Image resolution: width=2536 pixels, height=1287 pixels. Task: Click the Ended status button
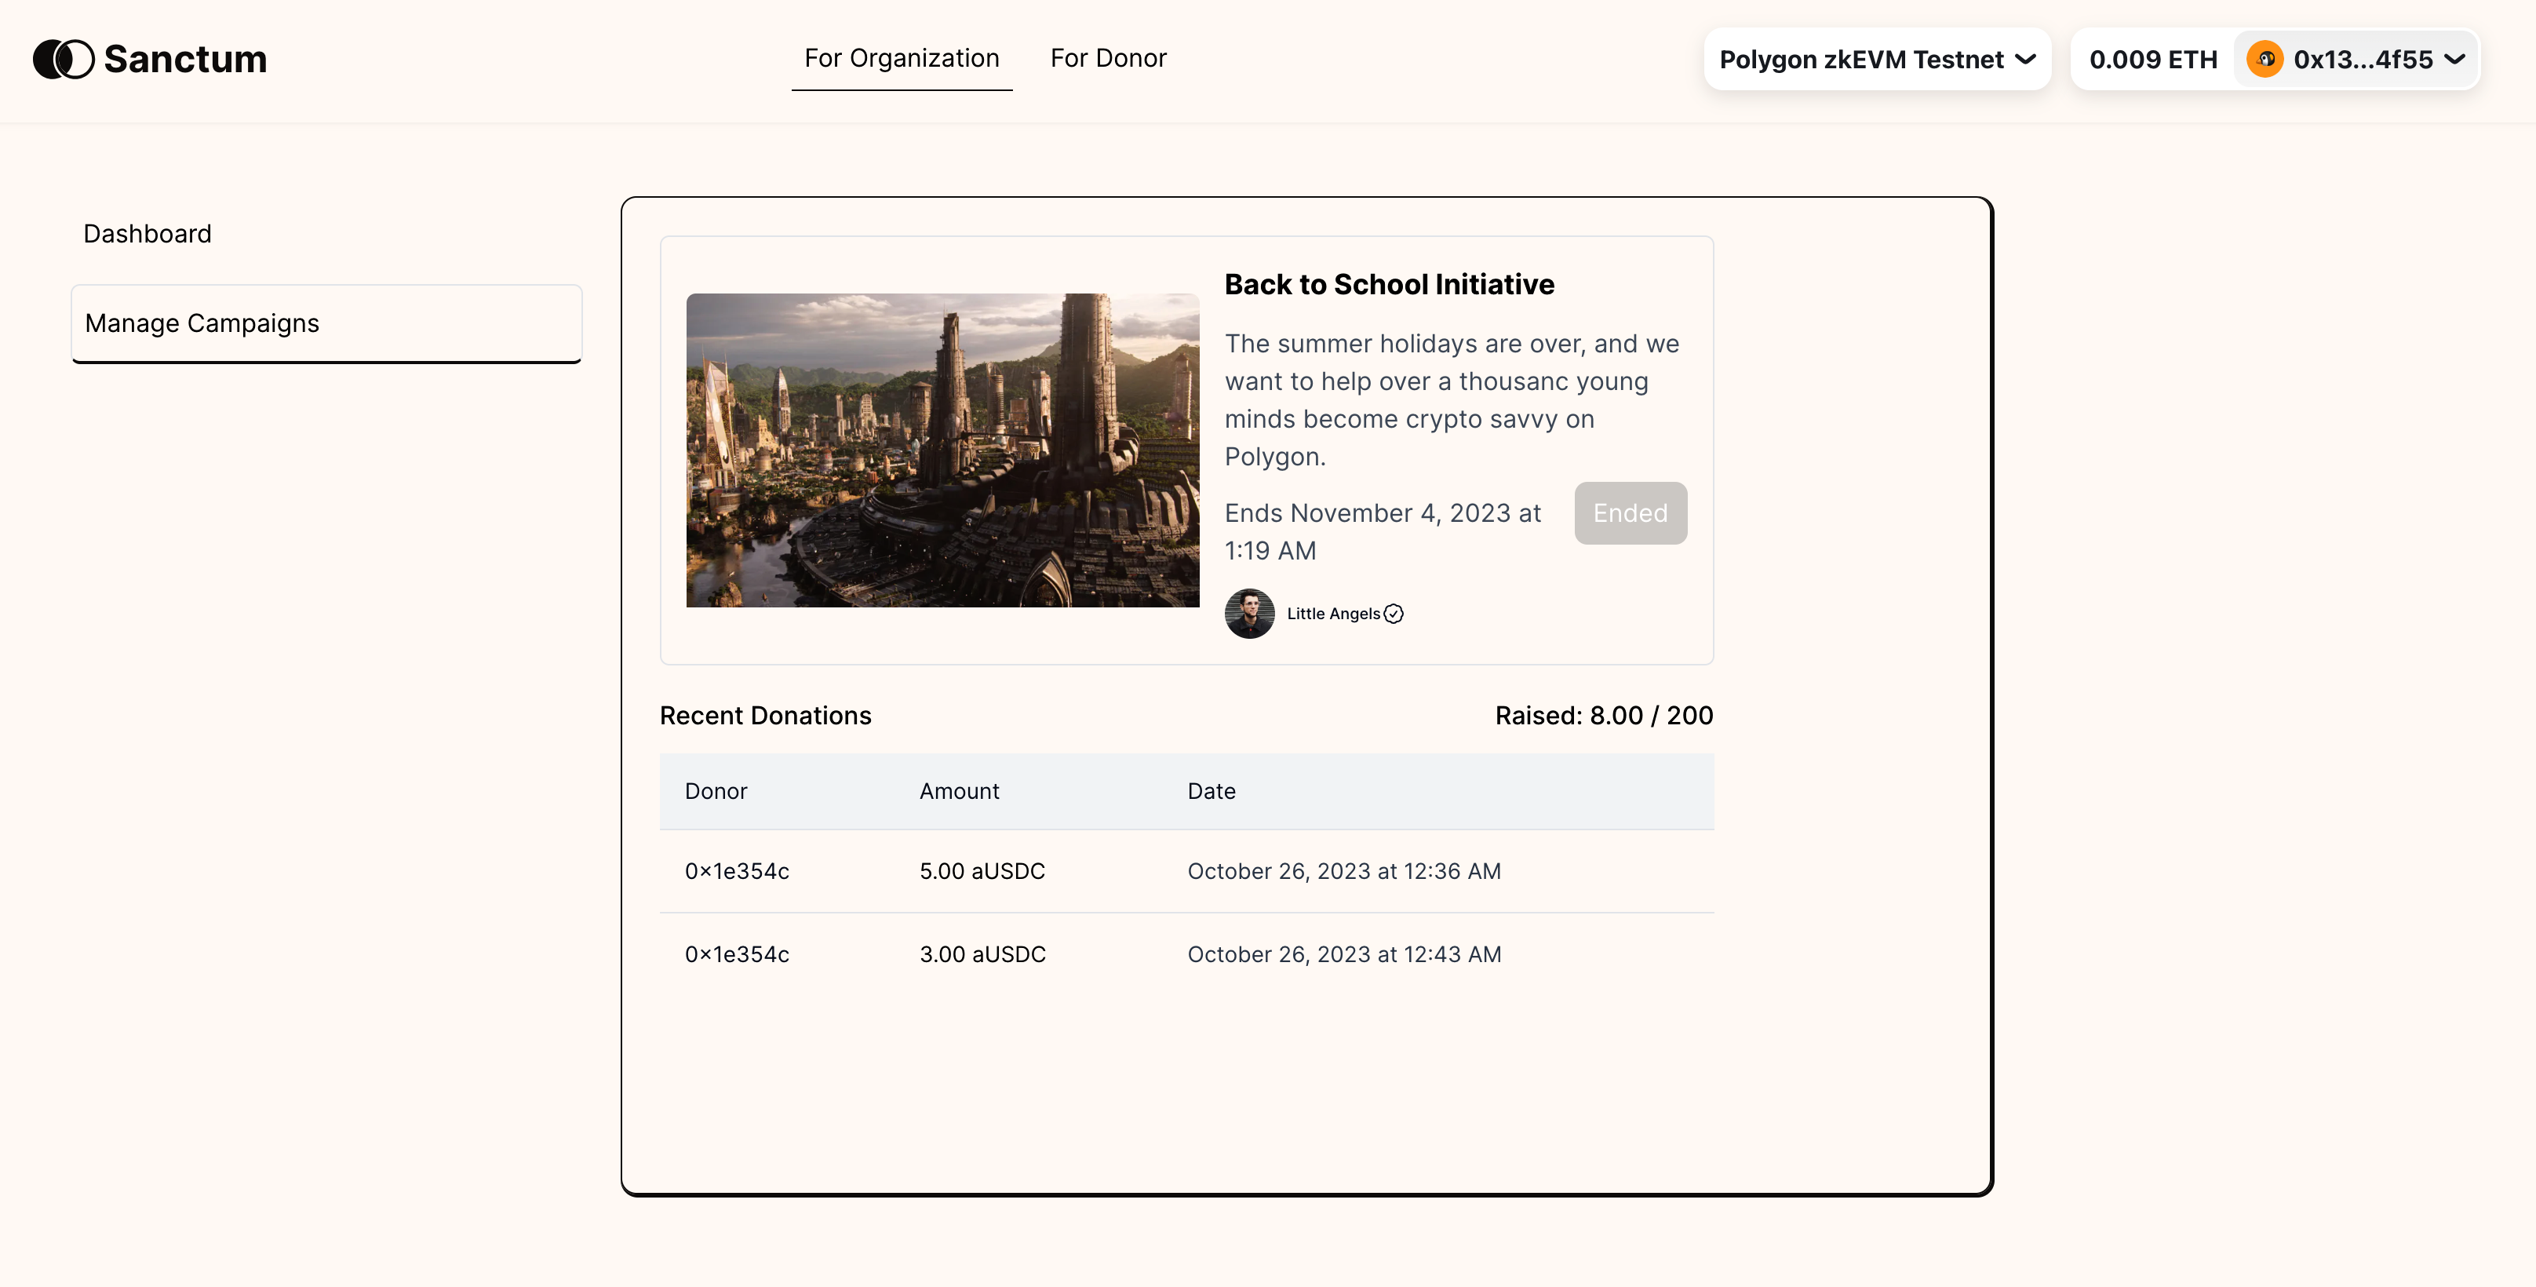1631,513
